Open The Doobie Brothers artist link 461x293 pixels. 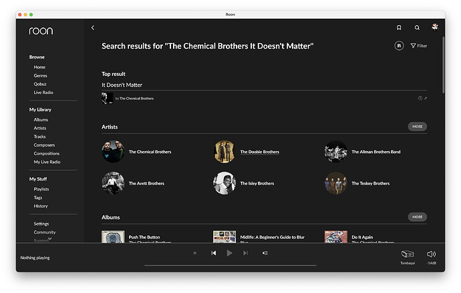(x=260, y=152)
